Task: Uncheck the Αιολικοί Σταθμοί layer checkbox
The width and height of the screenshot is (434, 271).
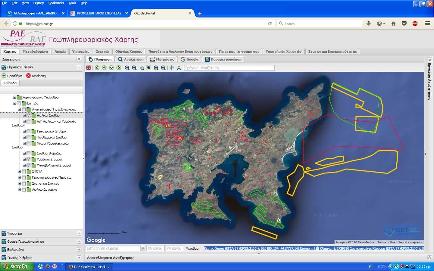Action: click(29, 116)
